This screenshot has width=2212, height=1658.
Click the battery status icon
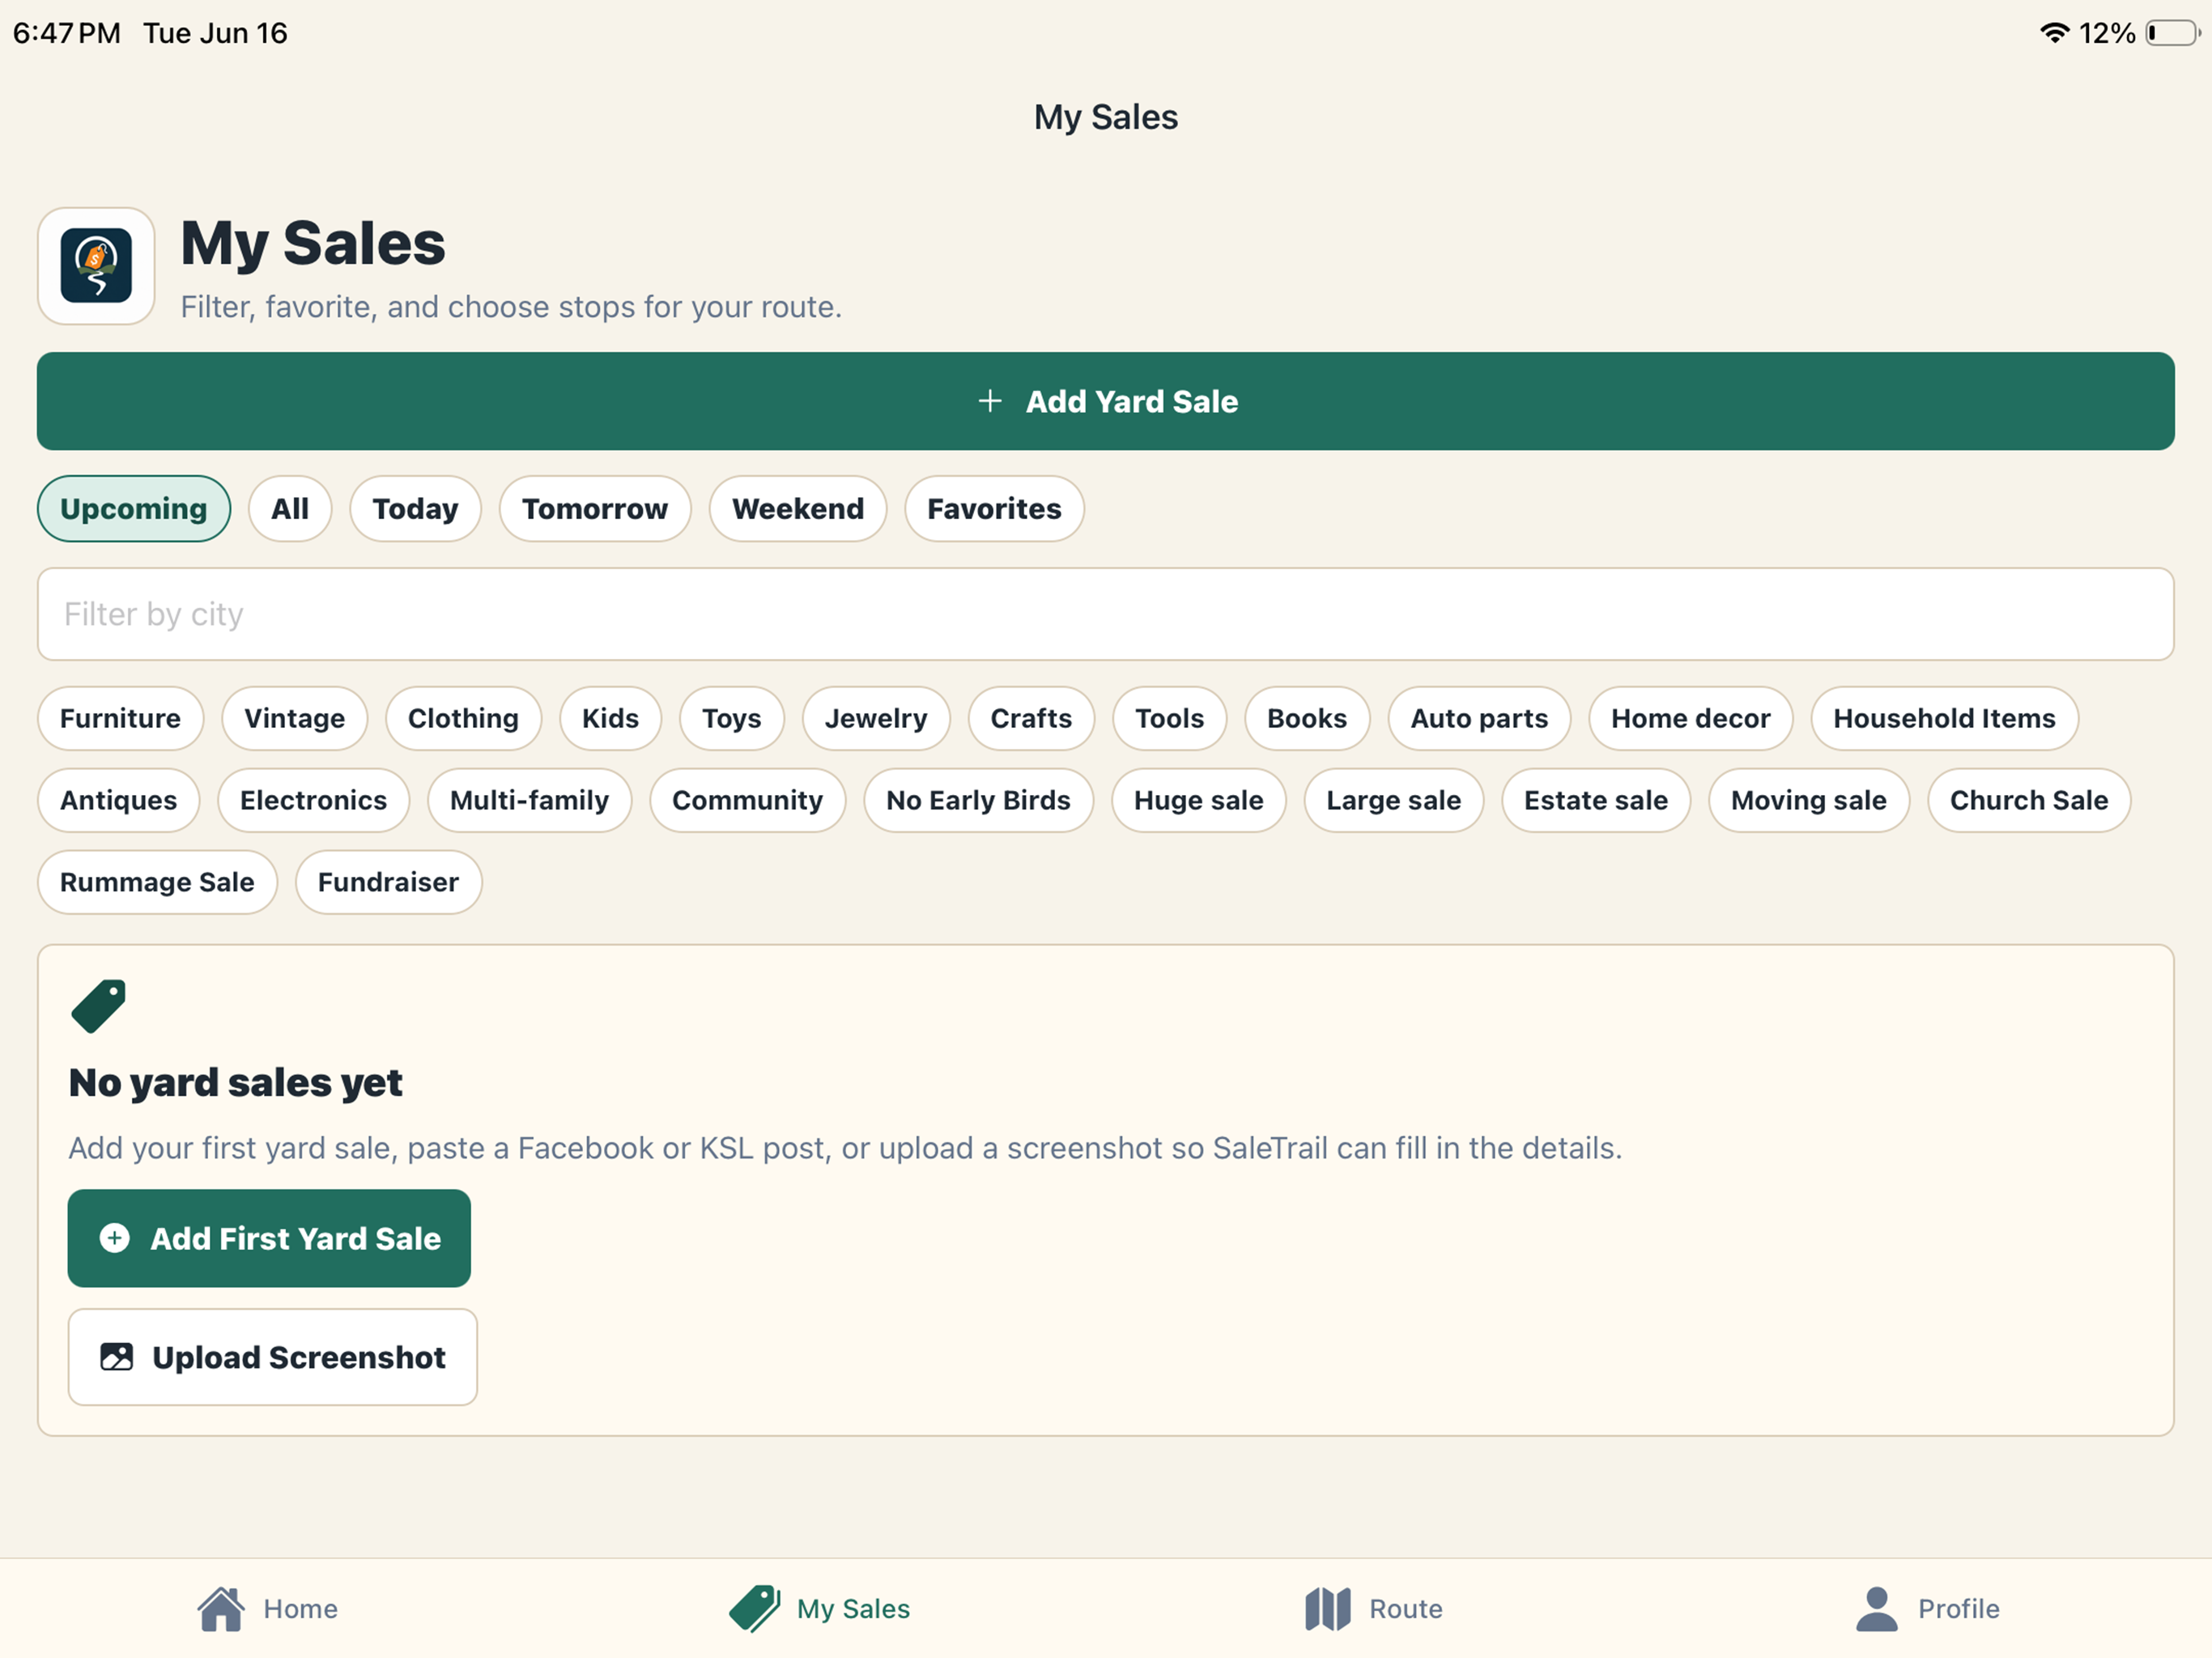[x=2173, y=33]
